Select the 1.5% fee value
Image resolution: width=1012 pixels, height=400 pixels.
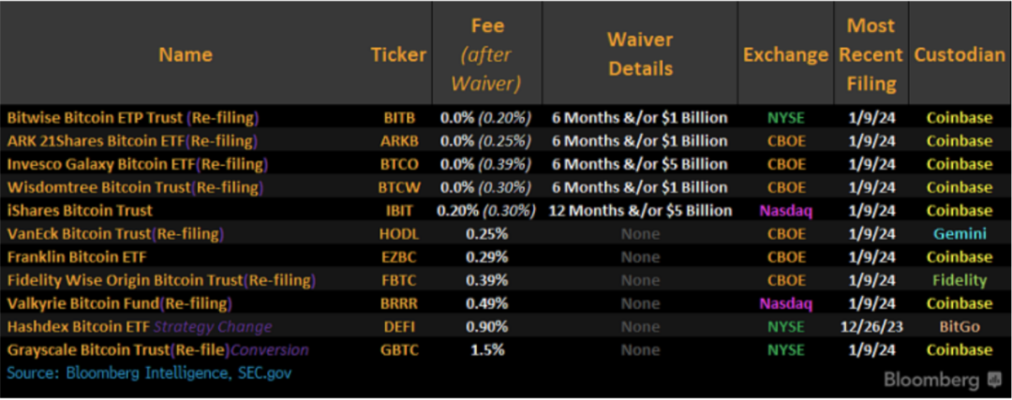tap(486, 350)
